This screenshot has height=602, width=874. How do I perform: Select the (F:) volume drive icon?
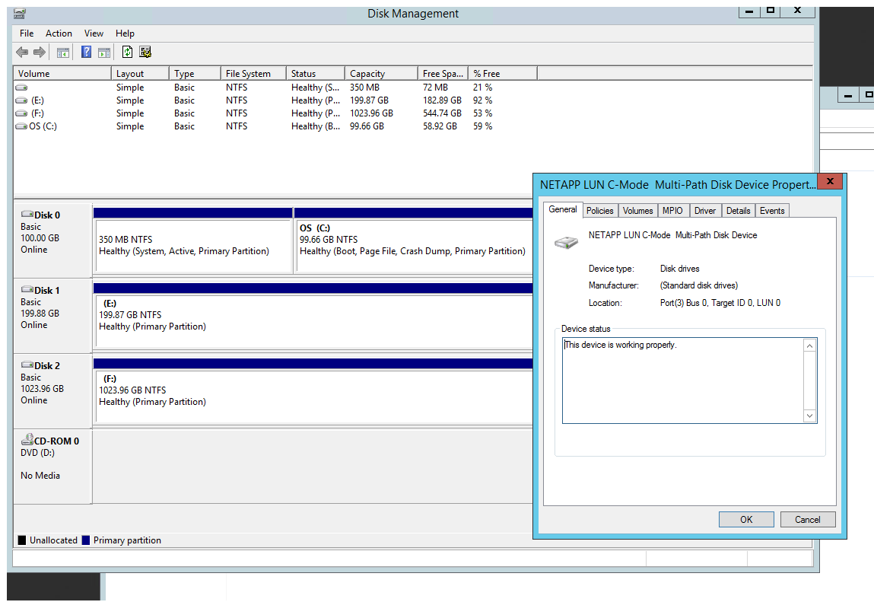click(x=21, y=113)
